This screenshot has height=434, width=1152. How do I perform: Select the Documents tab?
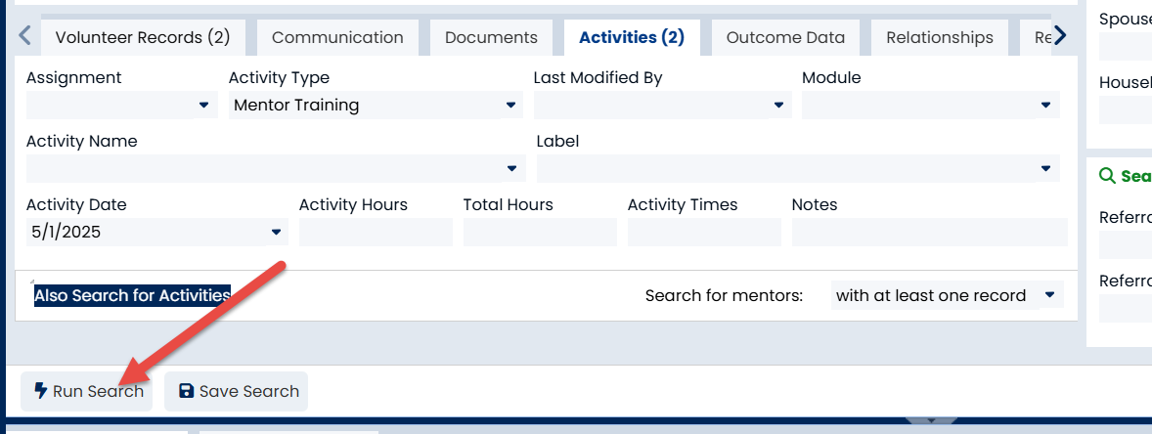[x=491, y=37]
